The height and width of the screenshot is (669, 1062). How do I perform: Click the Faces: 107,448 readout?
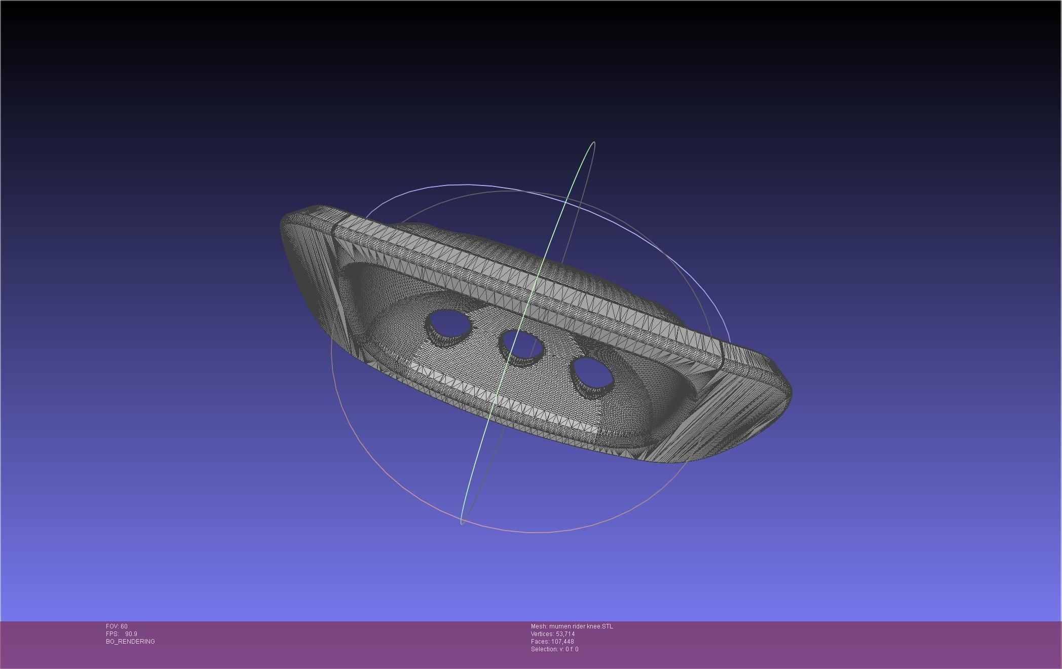coord(552,642)
